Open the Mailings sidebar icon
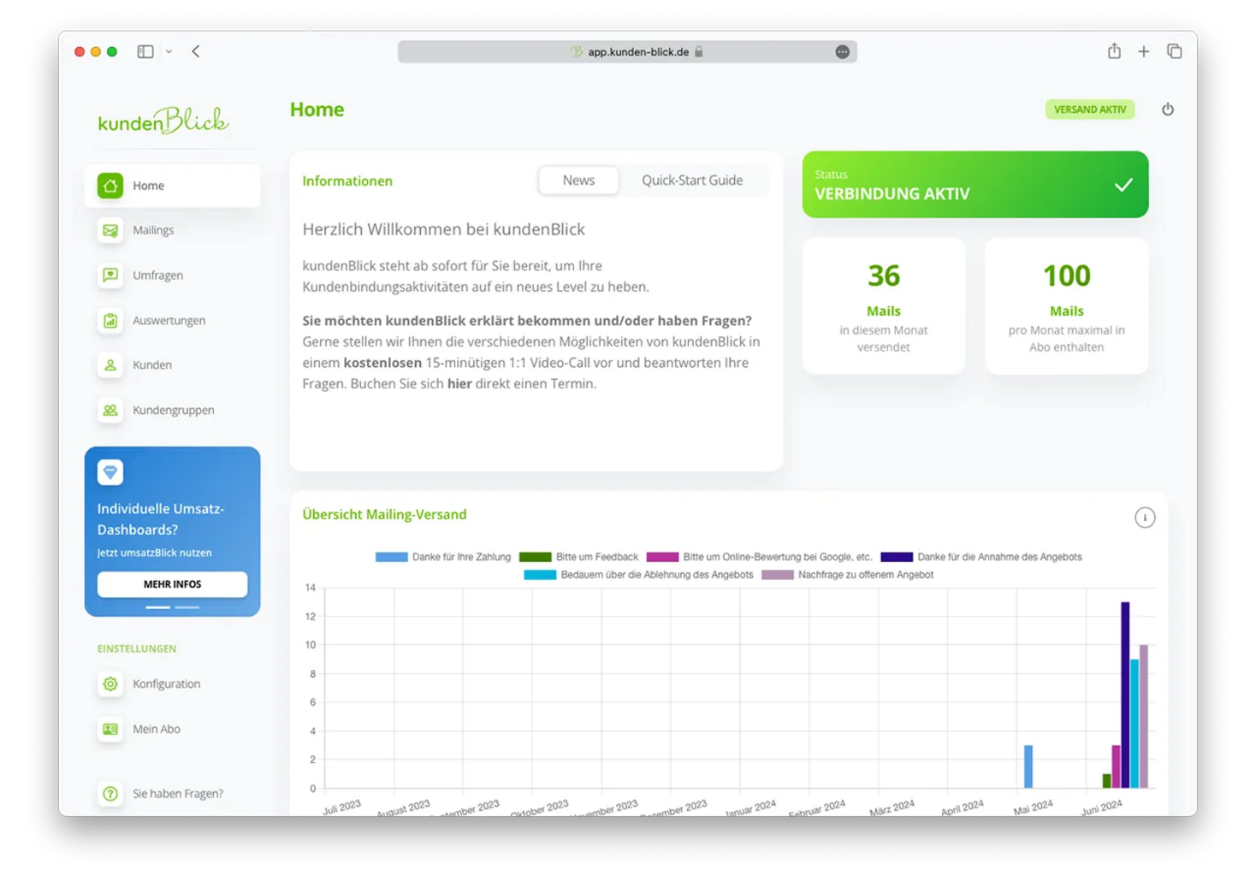 (x=110, y=230)
